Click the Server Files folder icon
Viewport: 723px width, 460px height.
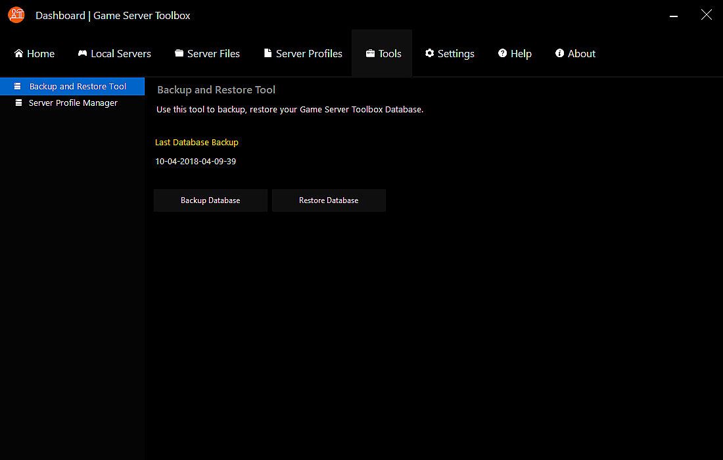pos(179,53)
